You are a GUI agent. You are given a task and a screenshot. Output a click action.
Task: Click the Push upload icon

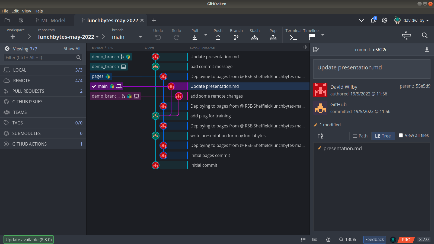pos(218,37)
